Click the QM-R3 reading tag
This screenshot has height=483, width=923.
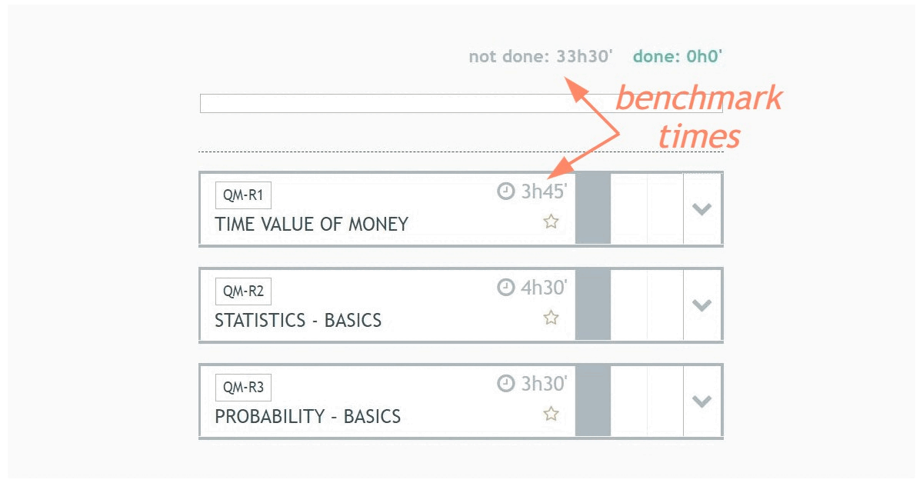pyautogui.click(x=243, y=388)
